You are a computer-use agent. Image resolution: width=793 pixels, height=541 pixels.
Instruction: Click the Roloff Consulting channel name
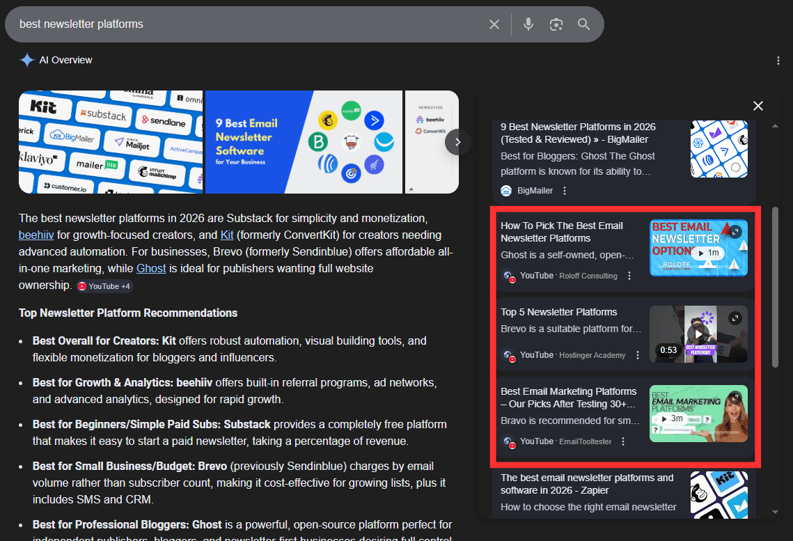tap(588, 276)
